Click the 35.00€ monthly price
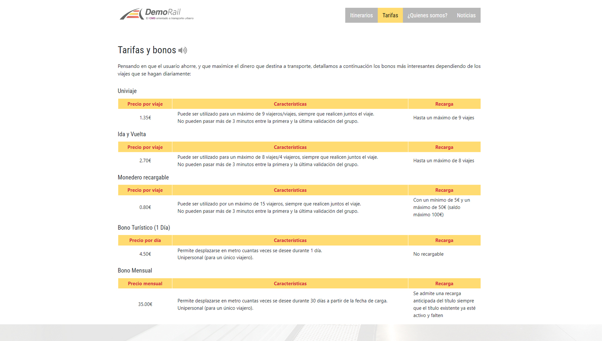This screenshot has height=341, width=602. 145,304
